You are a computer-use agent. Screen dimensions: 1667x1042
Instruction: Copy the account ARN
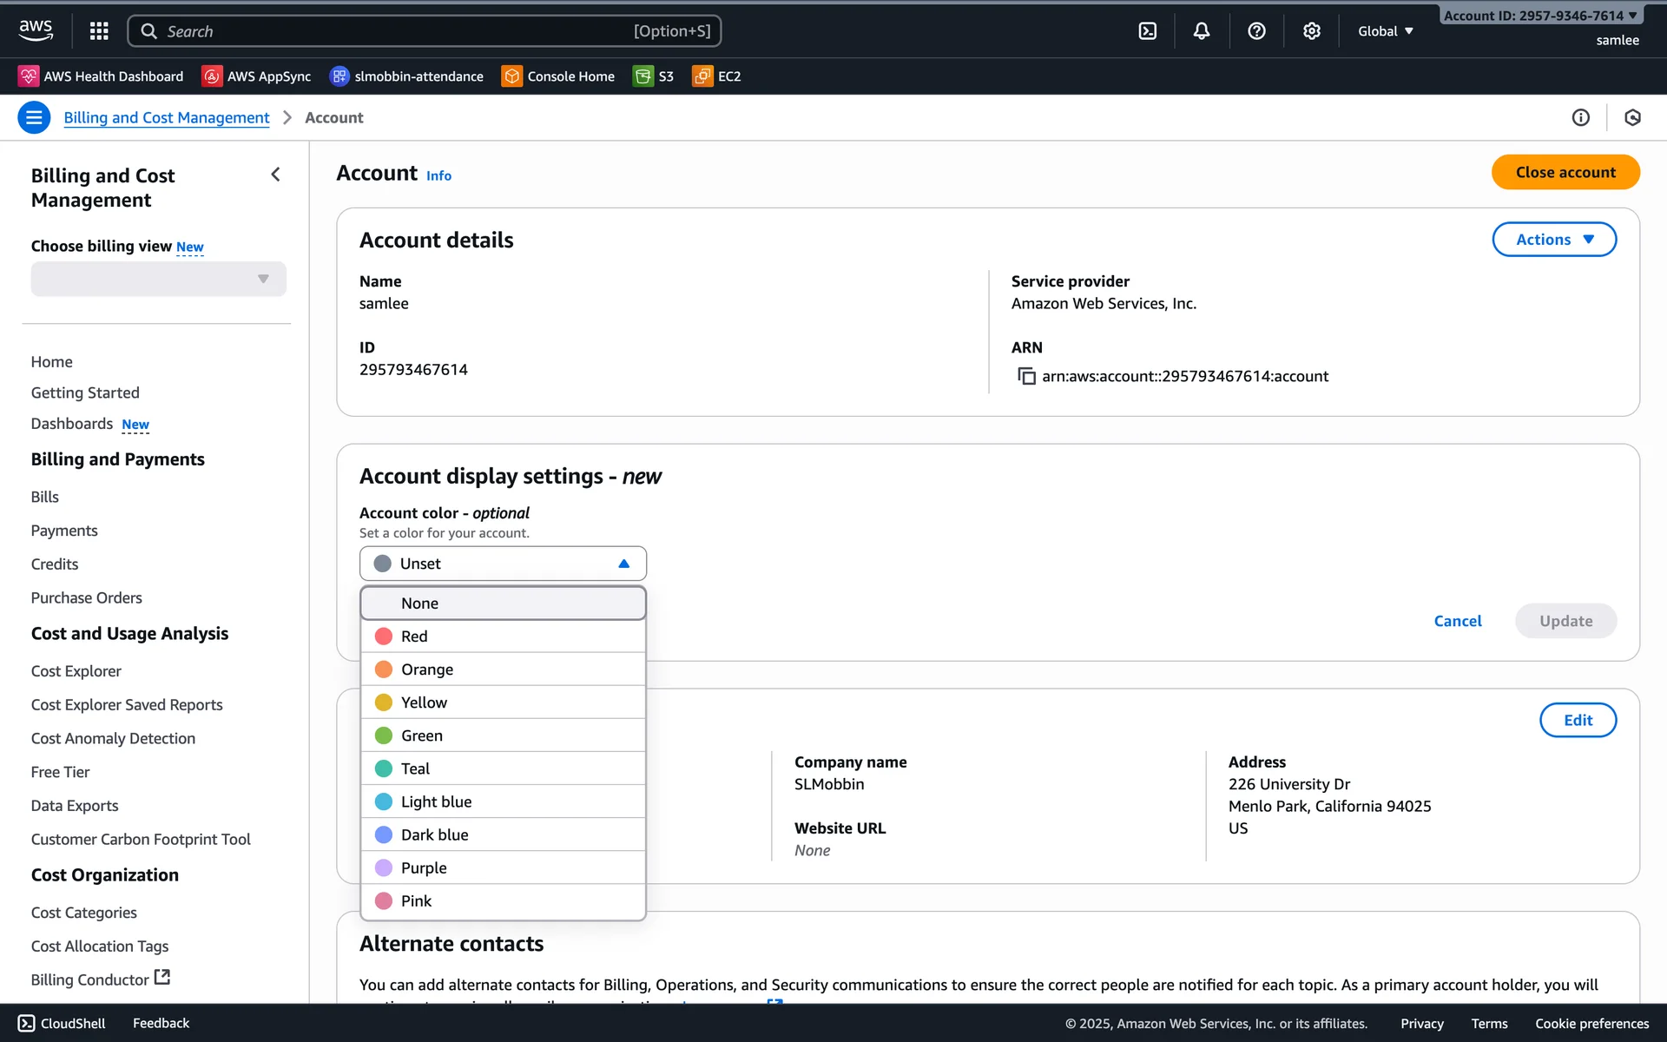(1026, 376)
